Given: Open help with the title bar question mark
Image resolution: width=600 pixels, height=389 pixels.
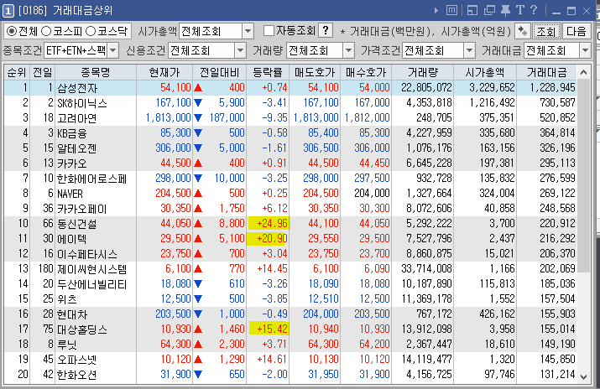Looking at the screenshot, I should [x=534, y=10].
